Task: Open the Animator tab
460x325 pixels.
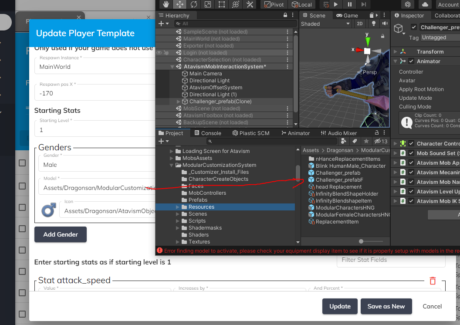Action: (x=295, y=133)
